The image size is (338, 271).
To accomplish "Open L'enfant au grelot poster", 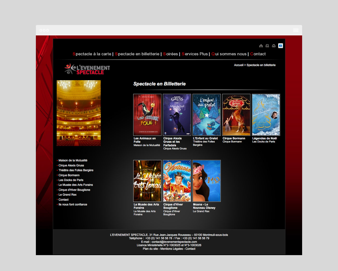I will (x=207, y=115).
